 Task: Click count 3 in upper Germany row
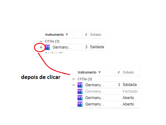tap(86, 47)
